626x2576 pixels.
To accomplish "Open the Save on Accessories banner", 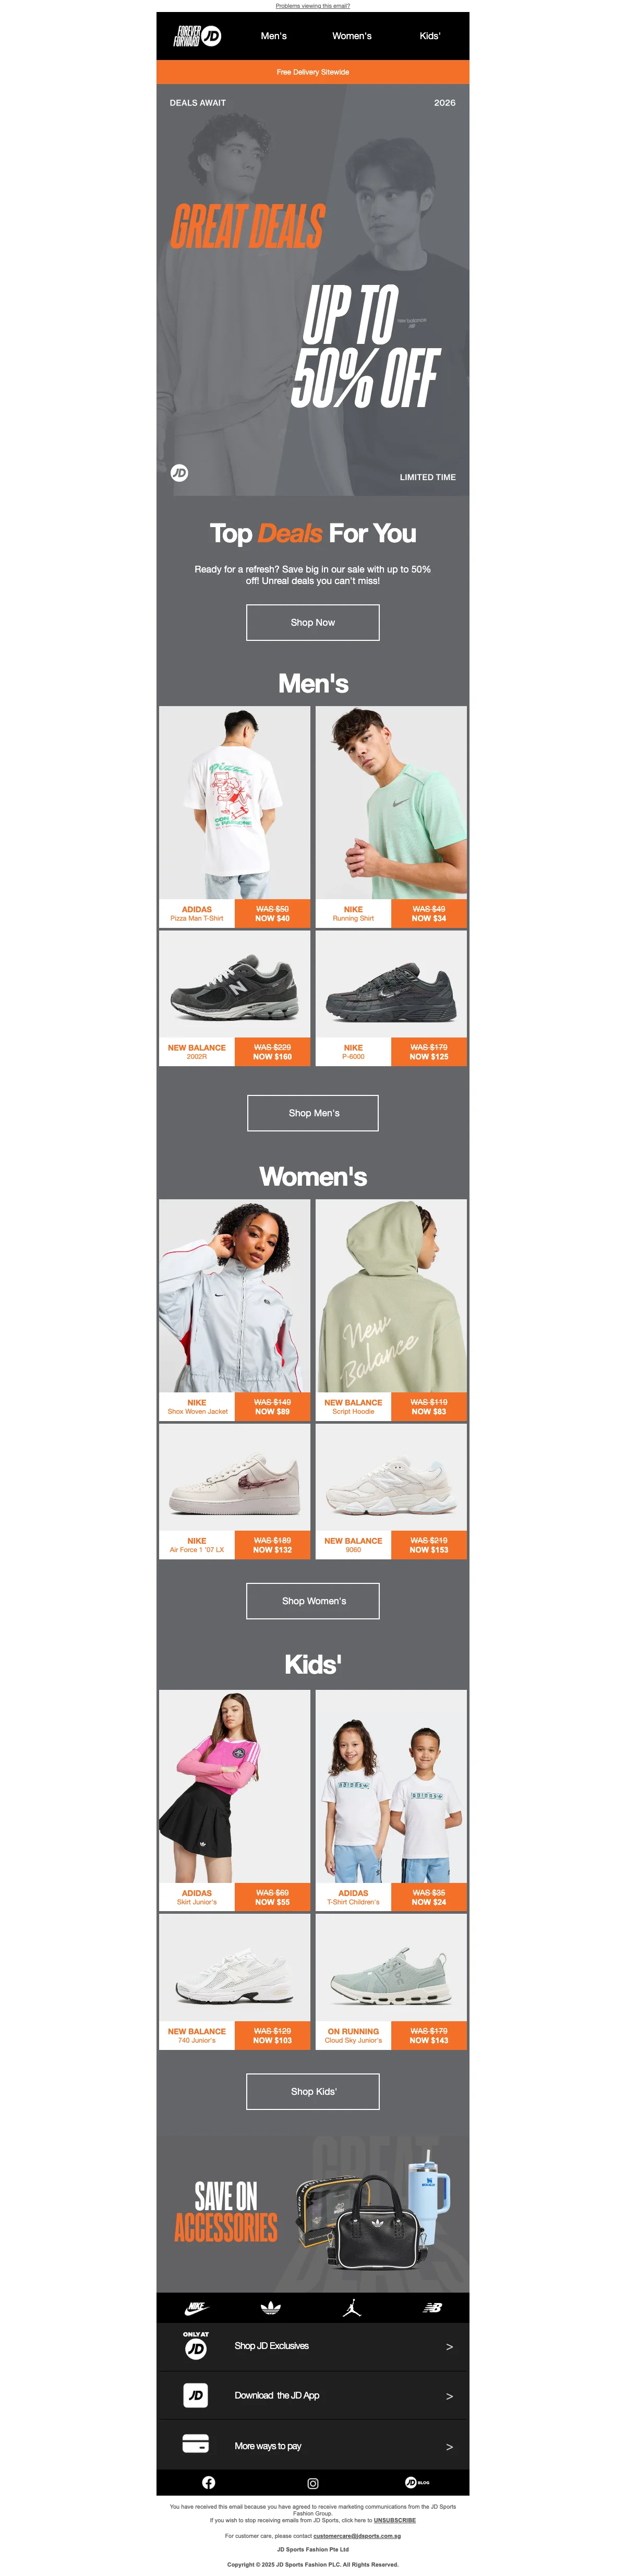I will click(x=313, y=2216).
